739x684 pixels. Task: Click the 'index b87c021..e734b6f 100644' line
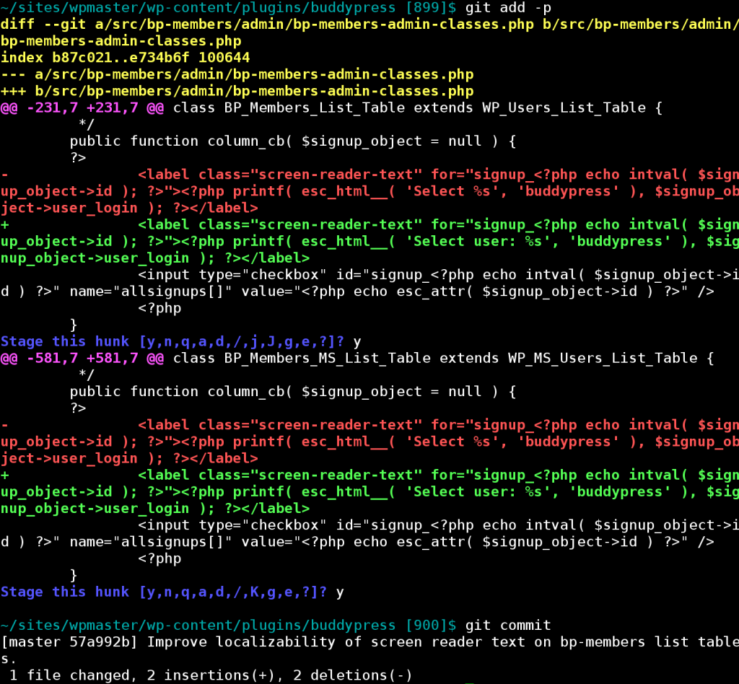click(x=126, y=58)
